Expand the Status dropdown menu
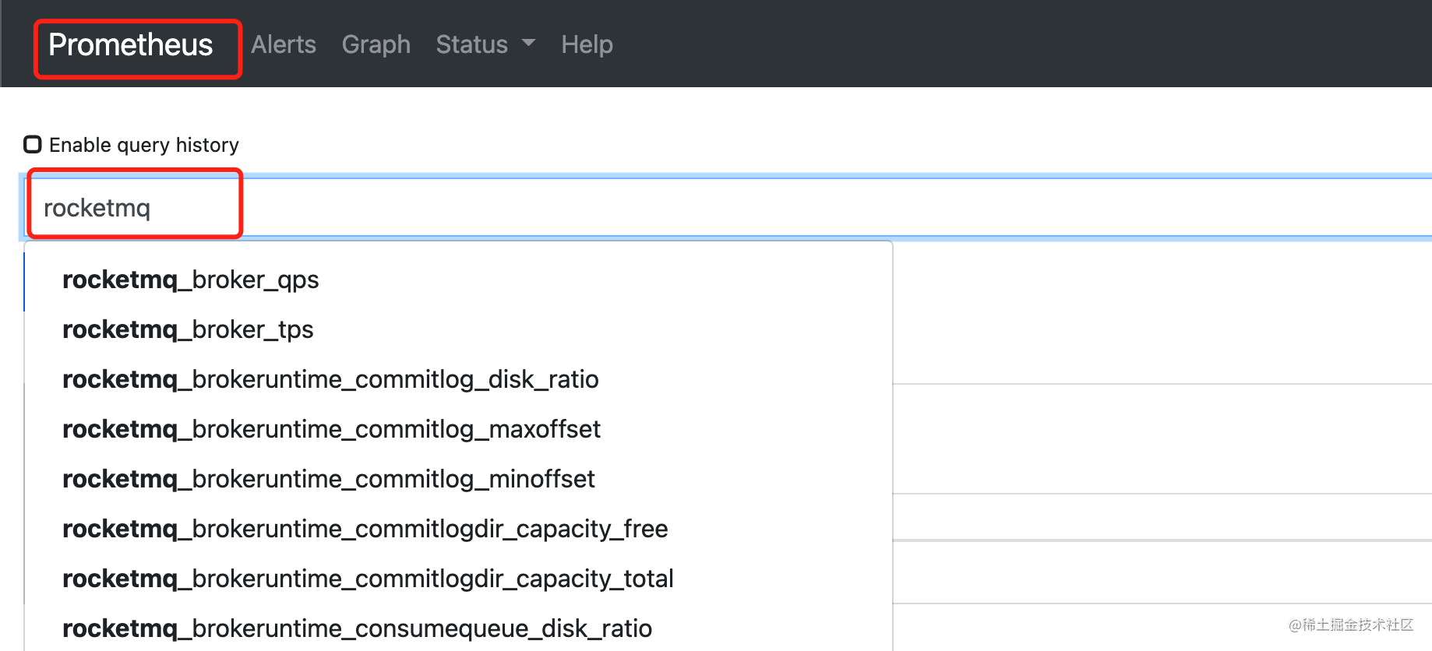The height and width of the screenshot is (651, 1432). [485, 45]
